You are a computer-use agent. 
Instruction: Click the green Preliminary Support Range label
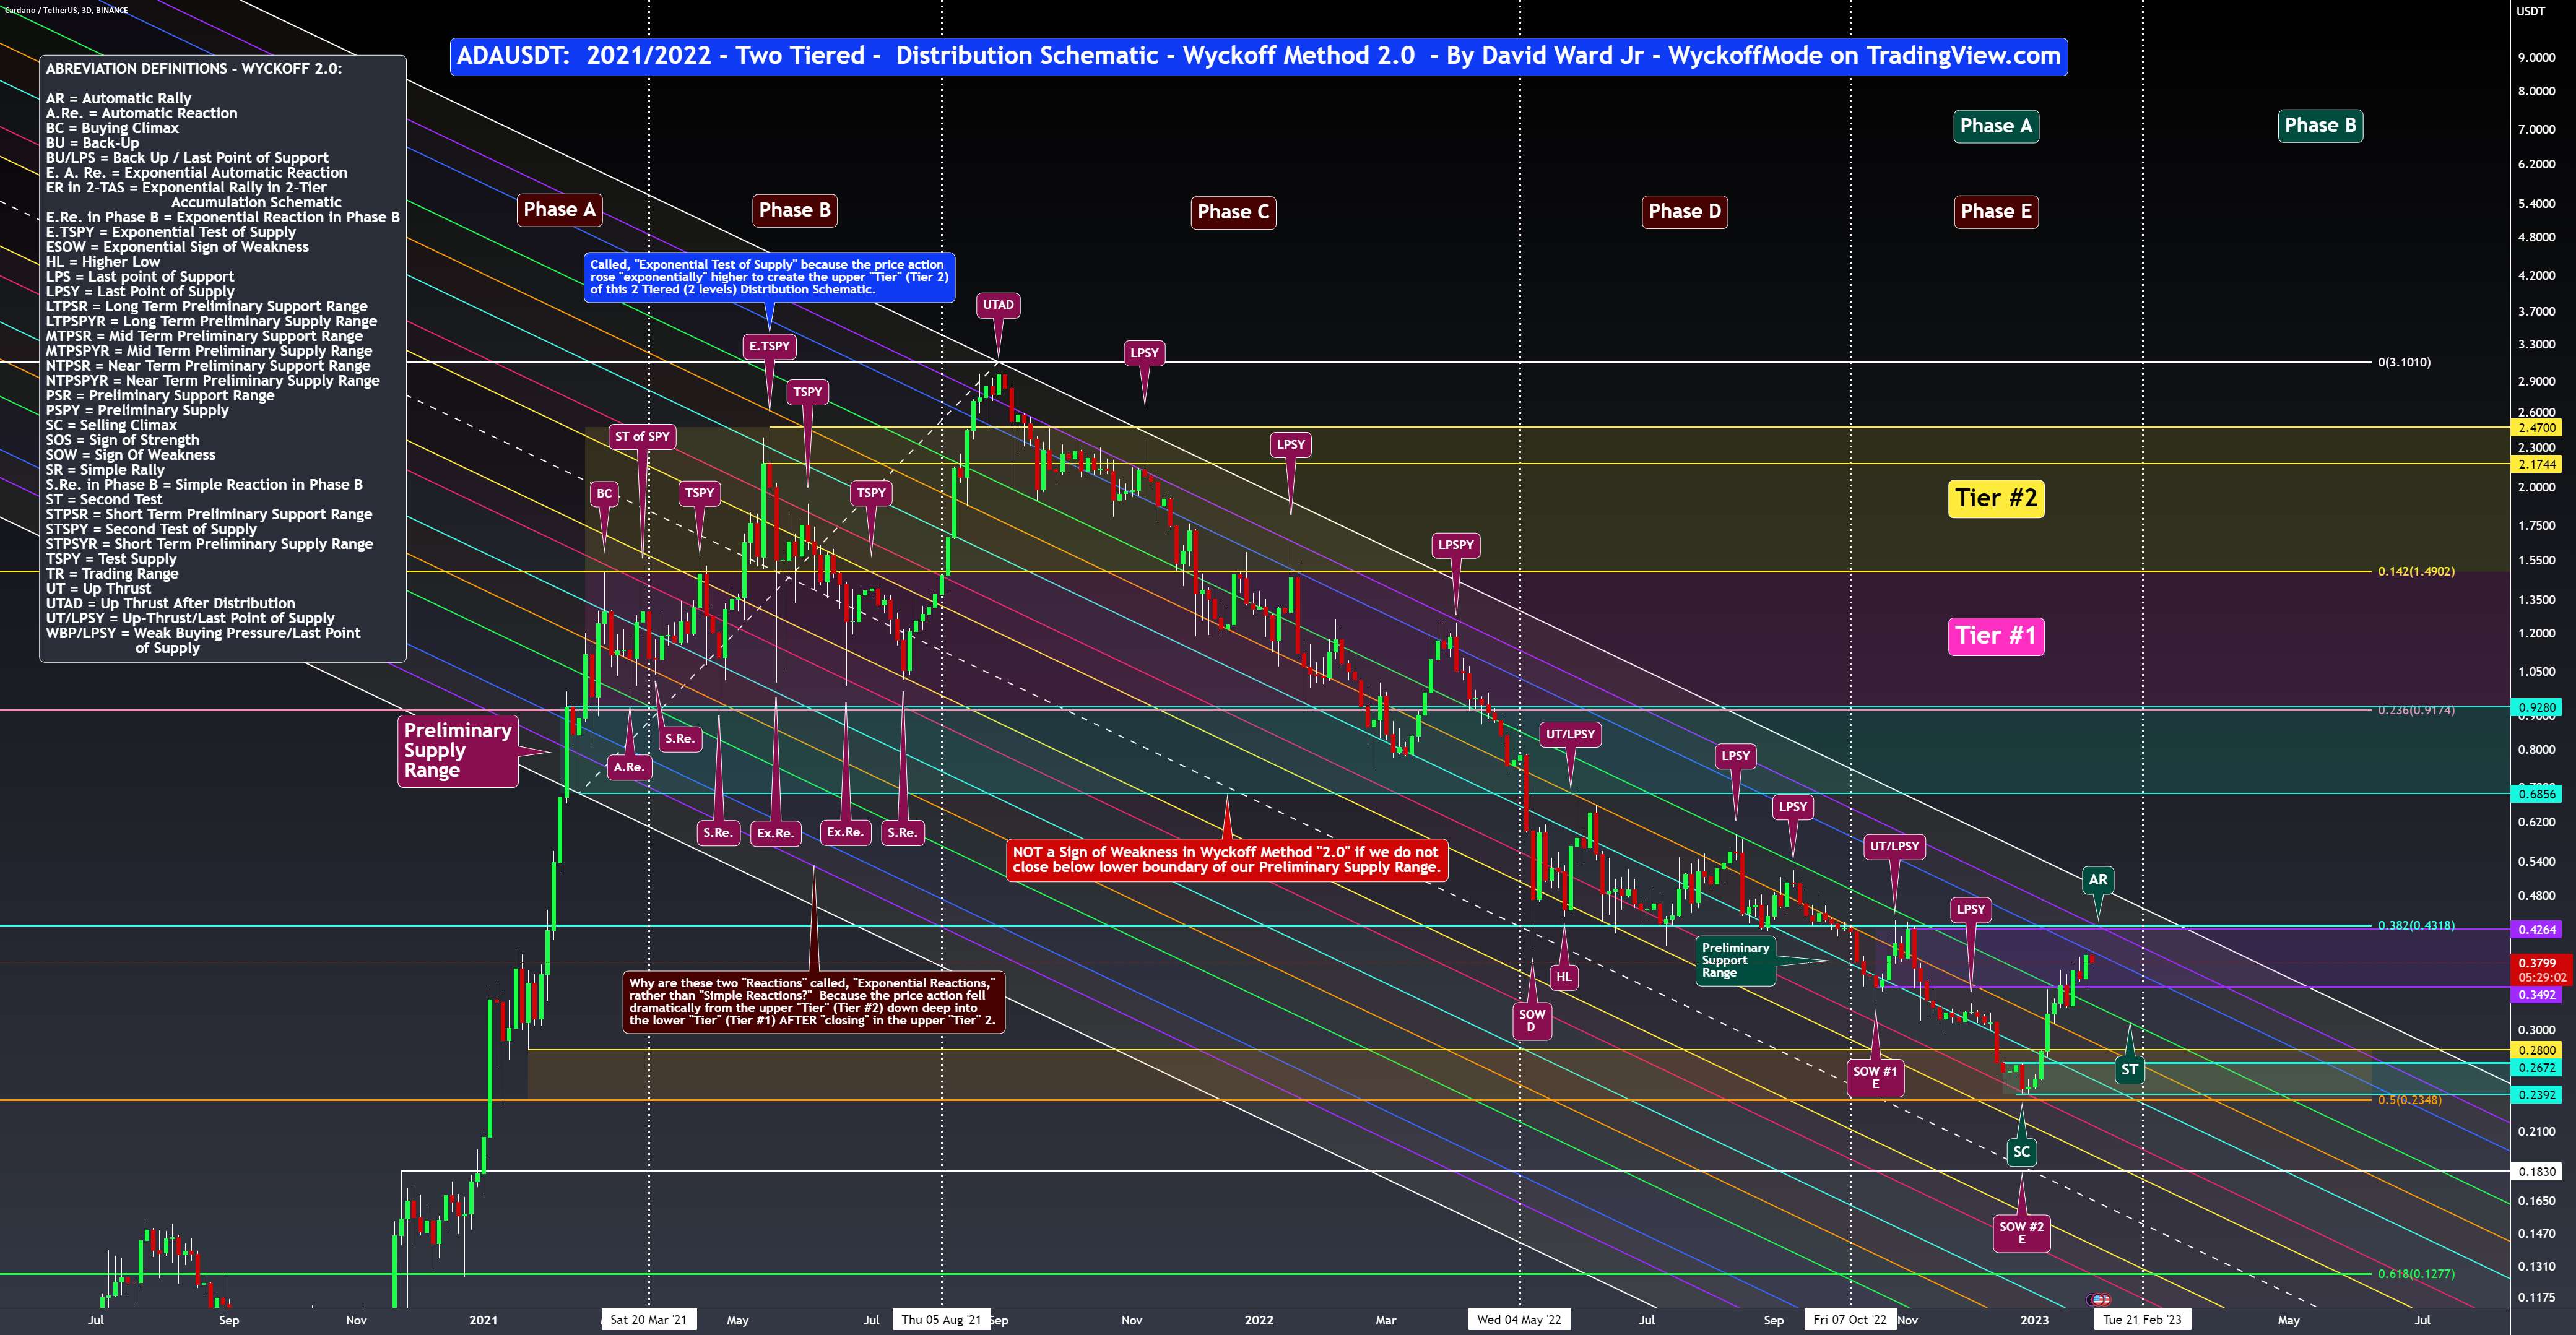pyautogui.click(x=1735, y=961)
